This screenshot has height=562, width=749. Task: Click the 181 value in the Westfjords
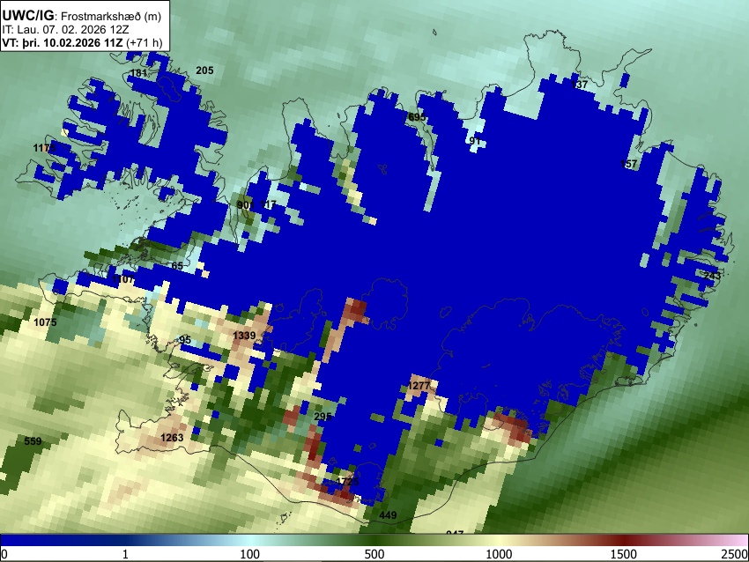coord(138,73)
